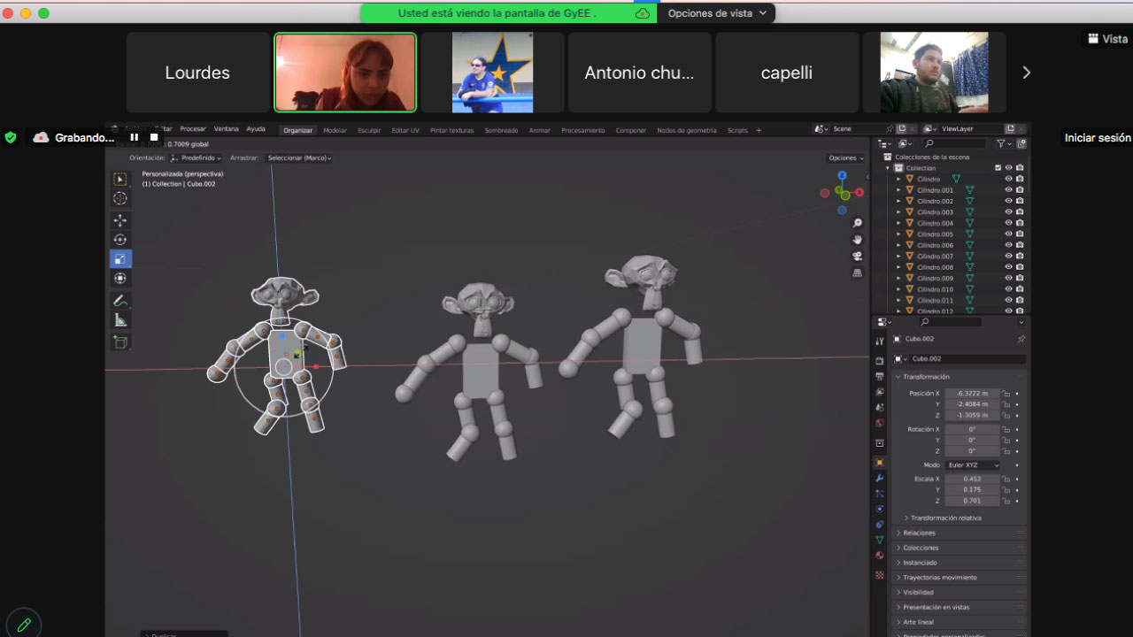Screen dimensions: 1133x637
Task: Open the orange Object properties tab
Action: coord(879,463)
